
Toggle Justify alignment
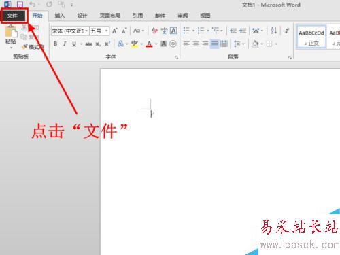click(214, 44)
